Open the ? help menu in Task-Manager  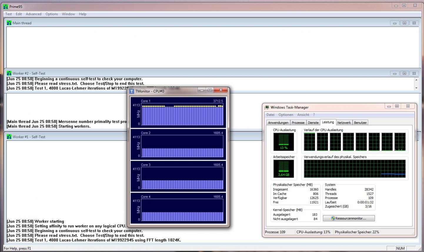(x=314, y=115)
